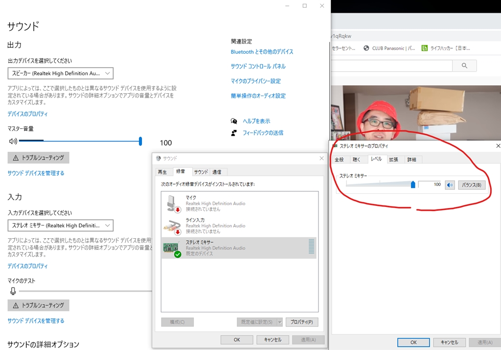Click output トラブルシューティング button
The image size is (501, 350).
(x=38, y=158)
